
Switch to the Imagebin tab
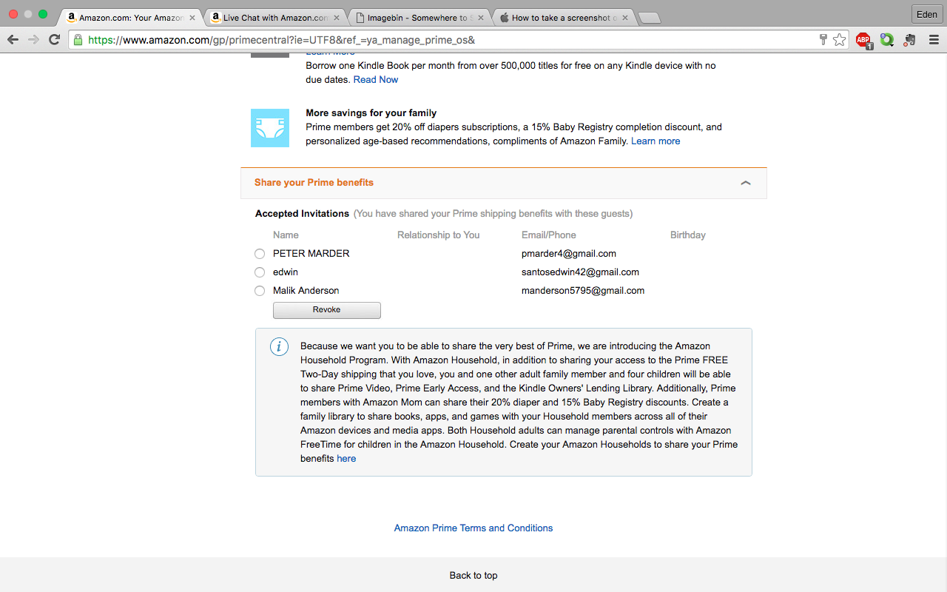(418, 18)
